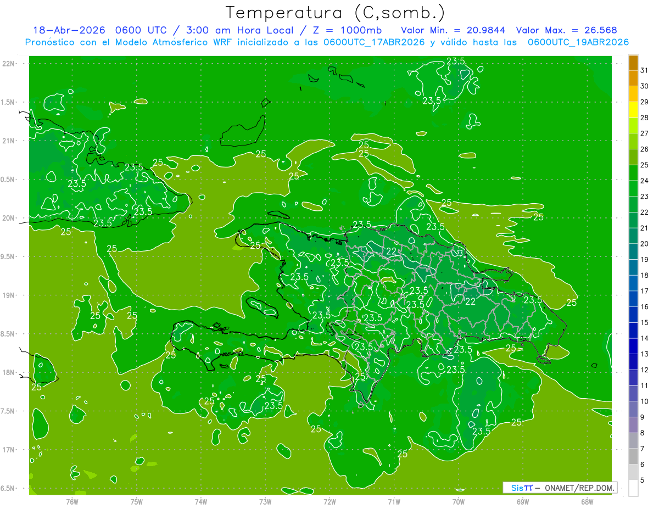659x509 pixels.
Task: Select the purple 9 degree legend swatch
Action: (x=633, y=409)
